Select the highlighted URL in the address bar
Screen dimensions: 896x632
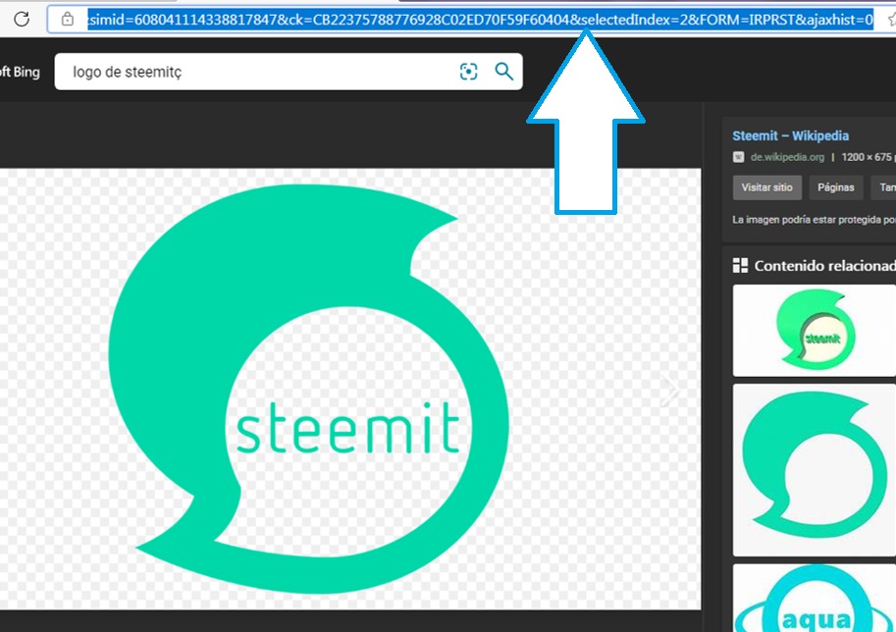click(x=480, y=20)
